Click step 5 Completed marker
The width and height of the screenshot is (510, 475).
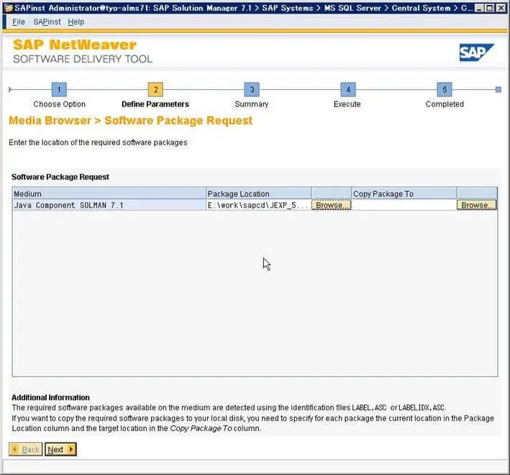tap(445, 89)
